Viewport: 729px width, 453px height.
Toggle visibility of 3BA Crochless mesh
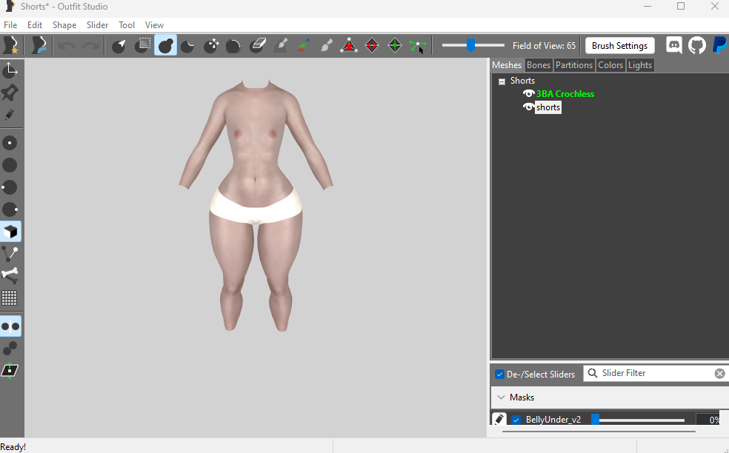click(x=528, y=93)
